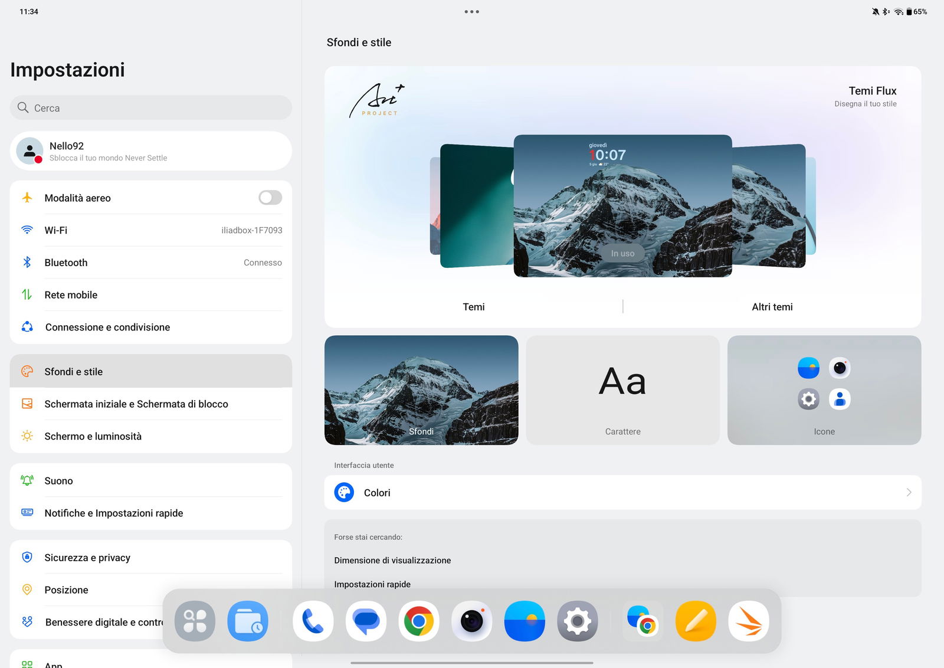Click the Cerca search field
The image size is (944, 668).
pos(151,107)
